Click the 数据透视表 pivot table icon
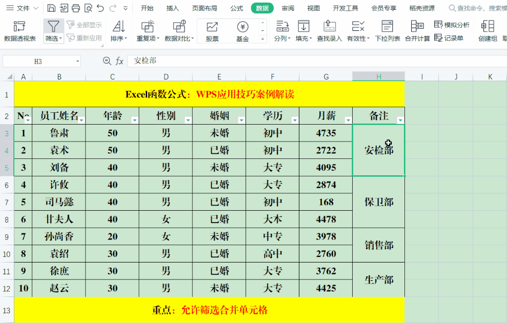 [x=19, y=27]
